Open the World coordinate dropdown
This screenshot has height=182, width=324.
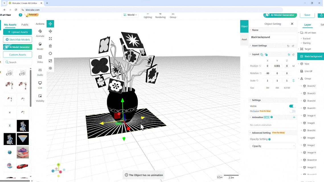[130, 15]
